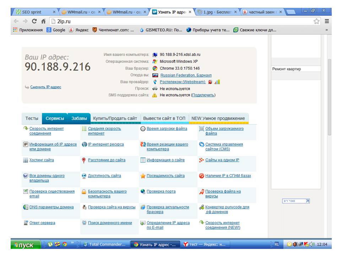Open the Приложения apps bookmark
The width and height of the screenshot is (341, 256).
(28, 30)
